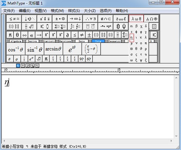Insert √2 from the small expressions bar
Viewport: 181px width, 150px height.
click(39, 59)
